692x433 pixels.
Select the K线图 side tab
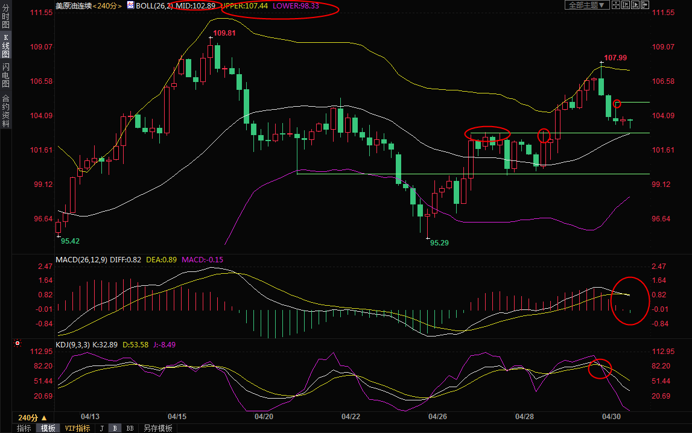pyautogui.click(x=5, y=47)
